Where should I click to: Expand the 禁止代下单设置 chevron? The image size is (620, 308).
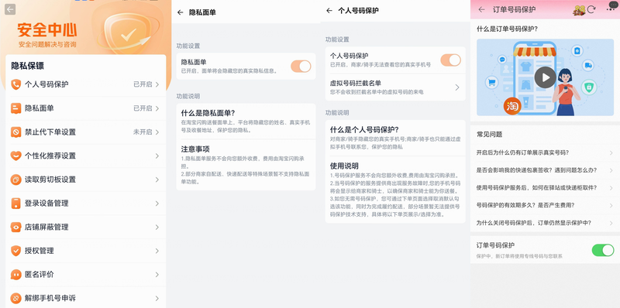coord(157,132)
